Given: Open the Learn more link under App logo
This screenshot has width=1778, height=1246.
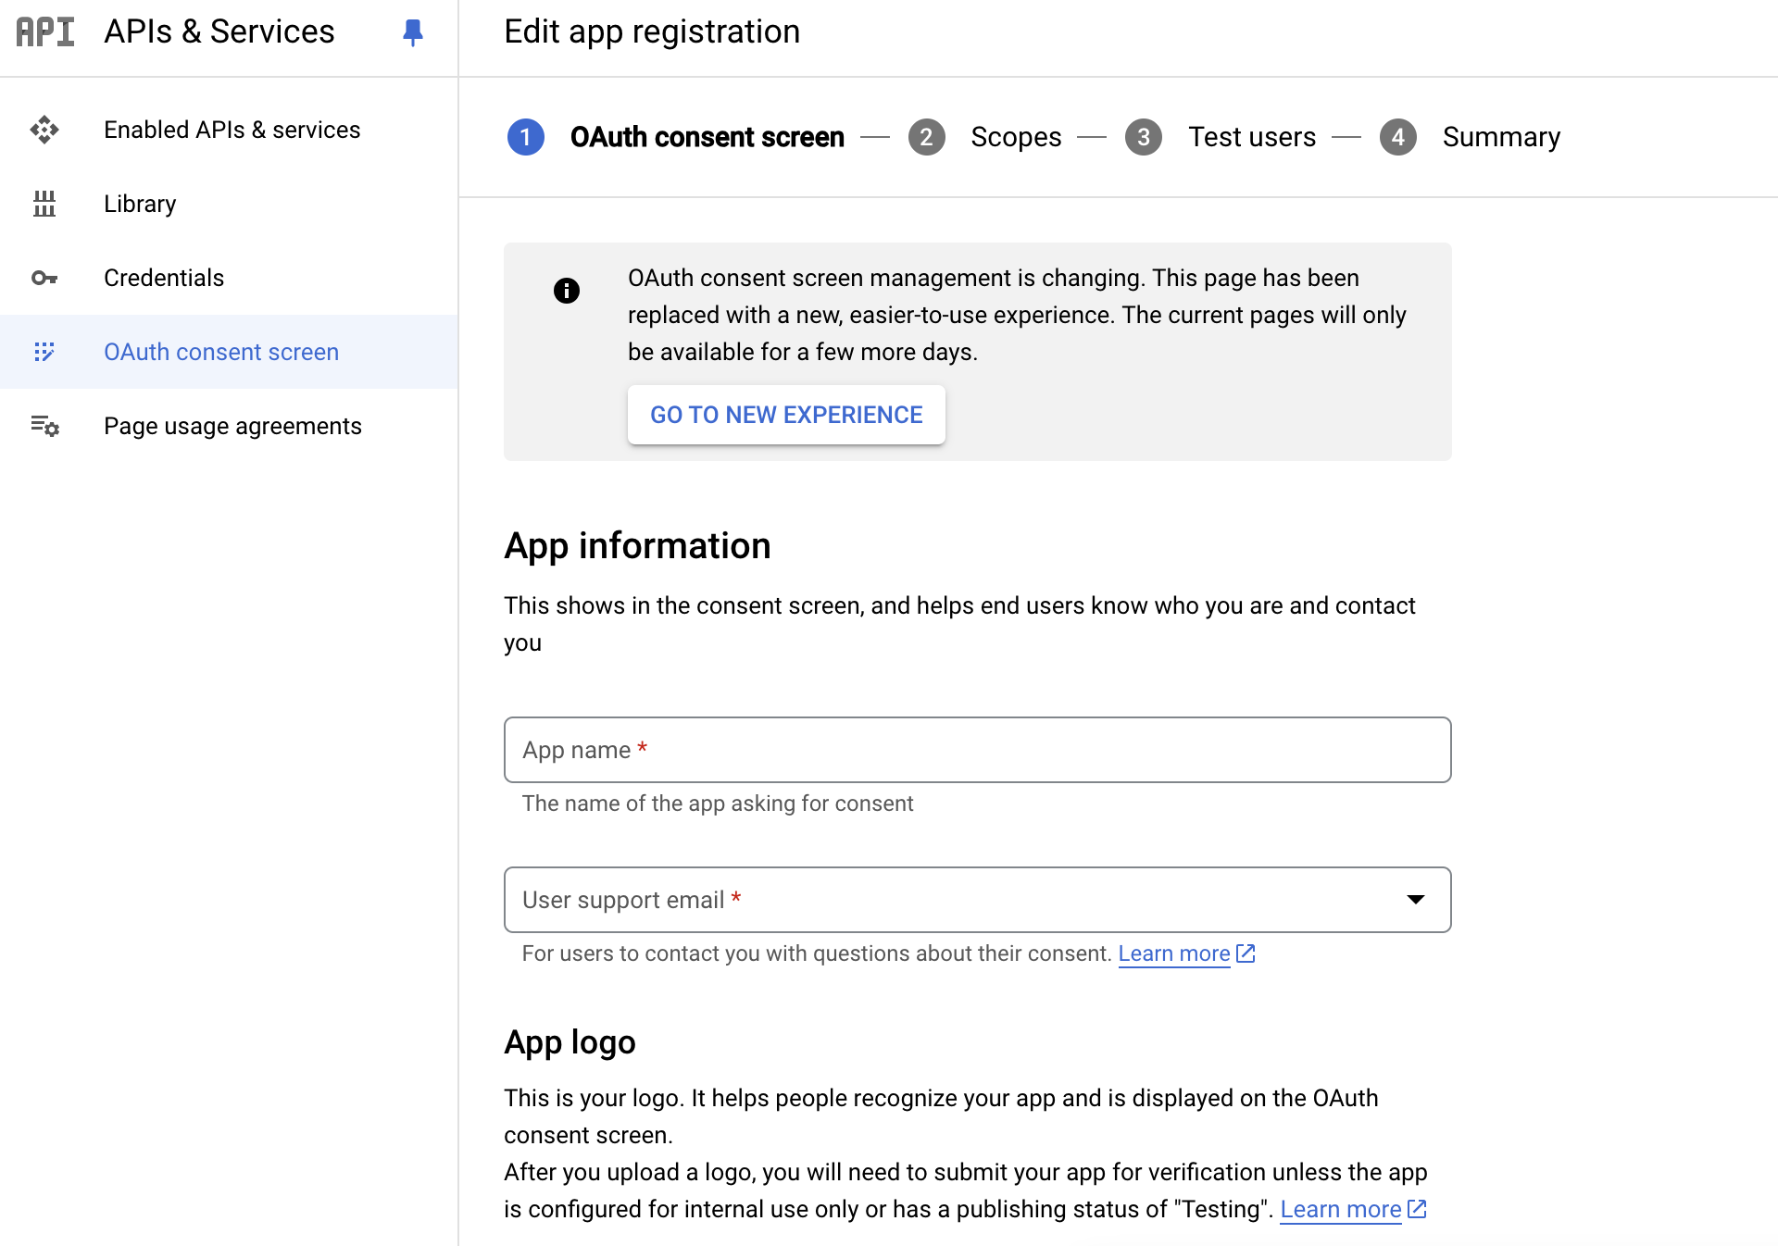Looking at the screenshot, I should (1340, 1209).
